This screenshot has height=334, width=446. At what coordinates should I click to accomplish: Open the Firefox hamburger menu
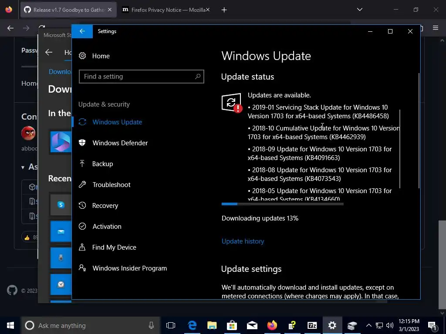436,28
